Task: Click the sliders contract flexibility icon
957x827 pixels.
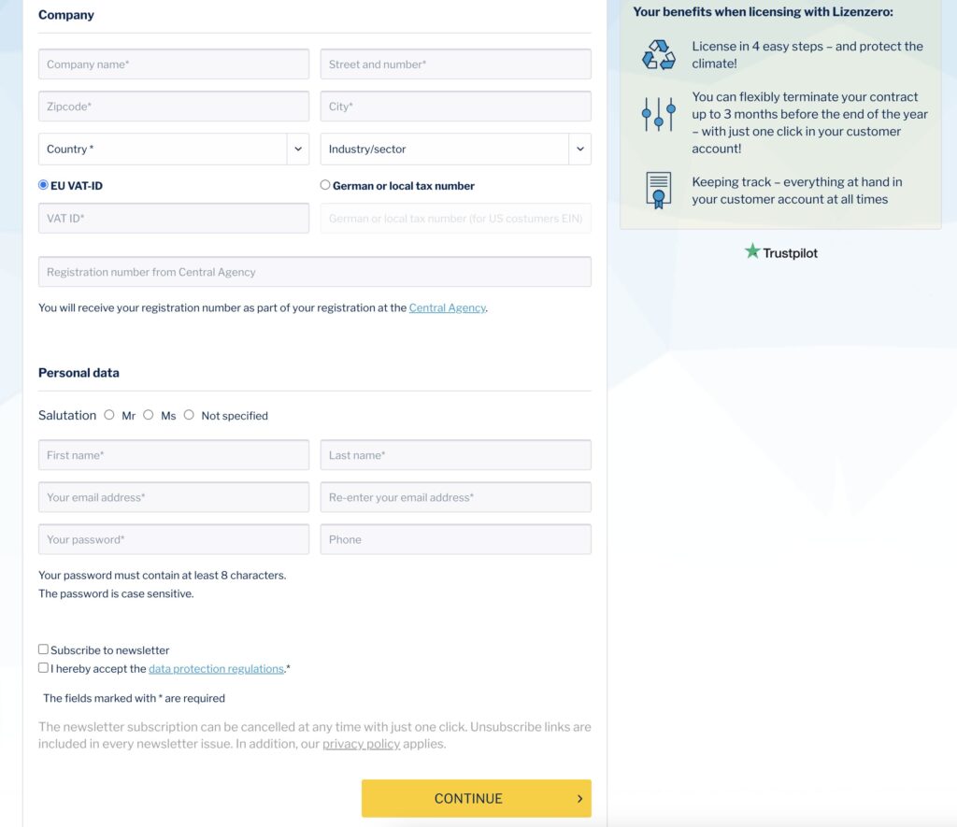Action: pyautogui.click(x=658, y=114)
